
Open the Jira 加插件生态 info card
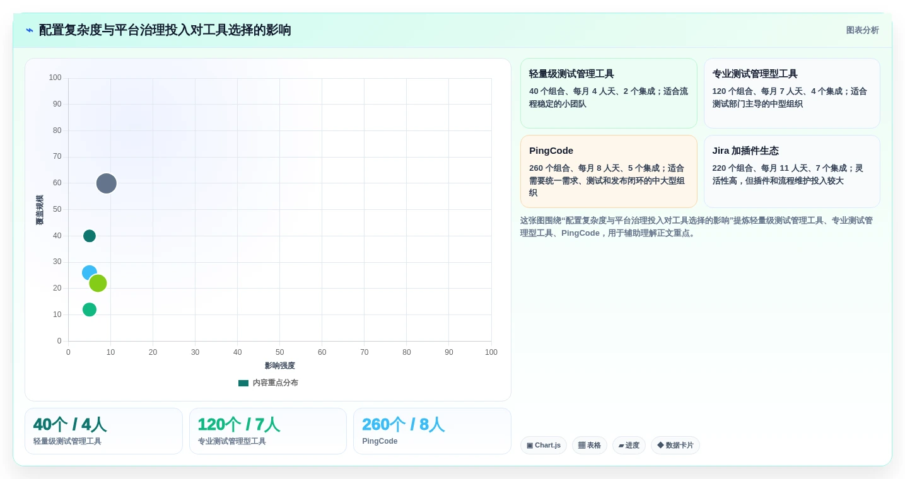click(791, 171)
